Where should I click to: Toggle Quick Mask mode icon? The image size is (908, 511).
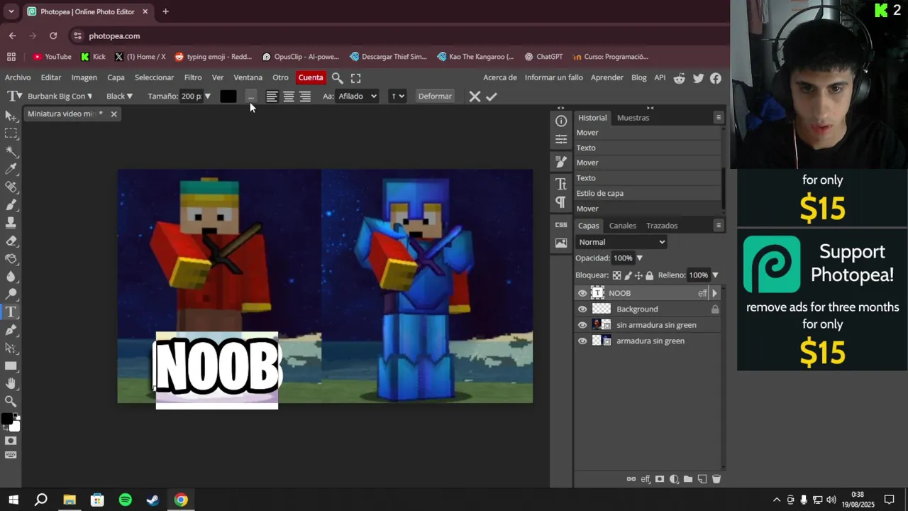(x=11, y=441)
